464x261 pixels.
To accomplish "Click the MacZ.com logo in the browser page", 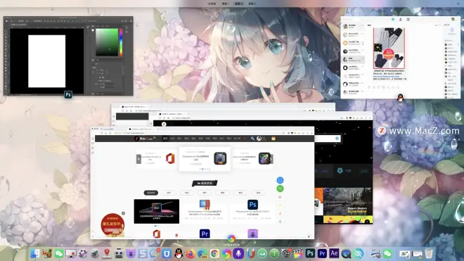I will [x=144, y=139].
